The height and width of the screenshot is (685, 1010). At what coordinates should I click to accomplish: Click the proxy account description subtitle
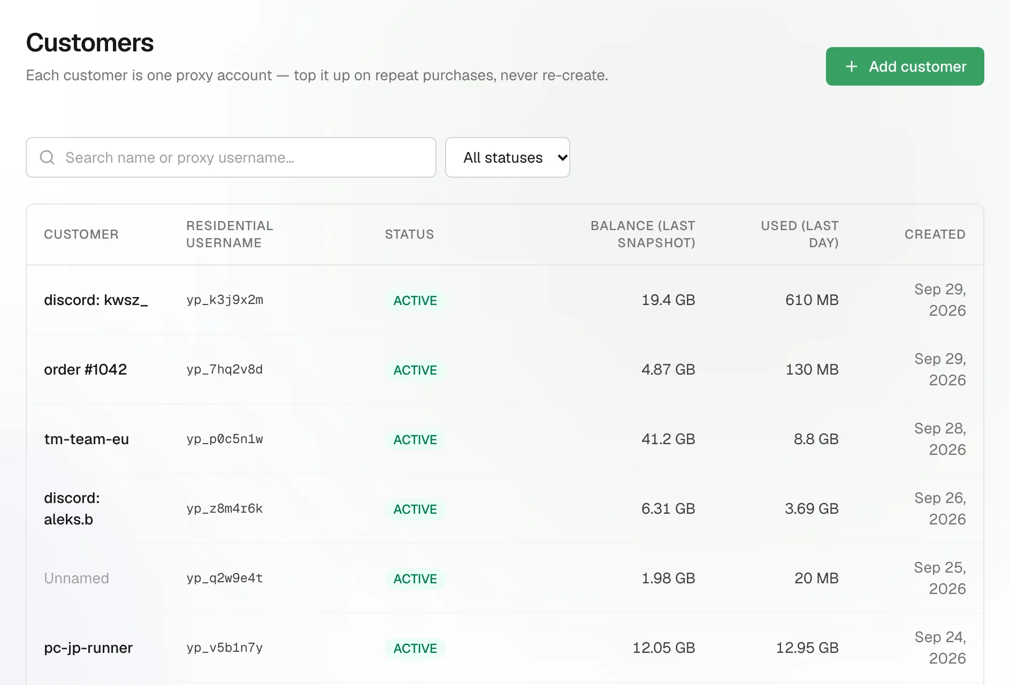coord(317,75)
